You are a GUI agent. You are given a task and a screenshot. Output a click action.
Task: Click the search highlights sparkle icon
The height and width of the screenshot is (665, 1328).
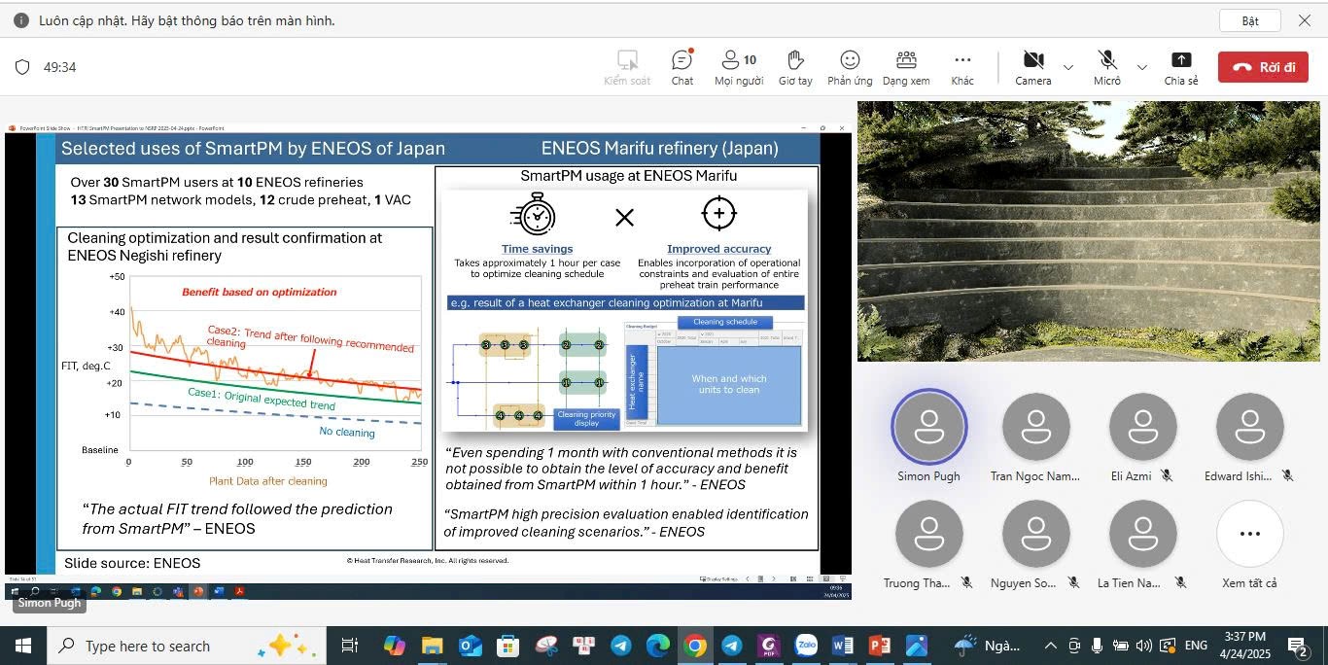tap(286, 646)
